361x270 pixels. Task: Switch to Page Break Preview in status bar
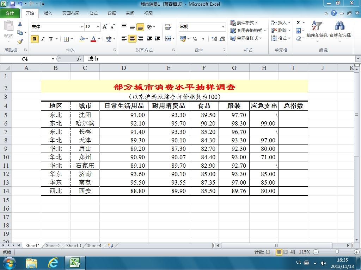pos(292,252)
